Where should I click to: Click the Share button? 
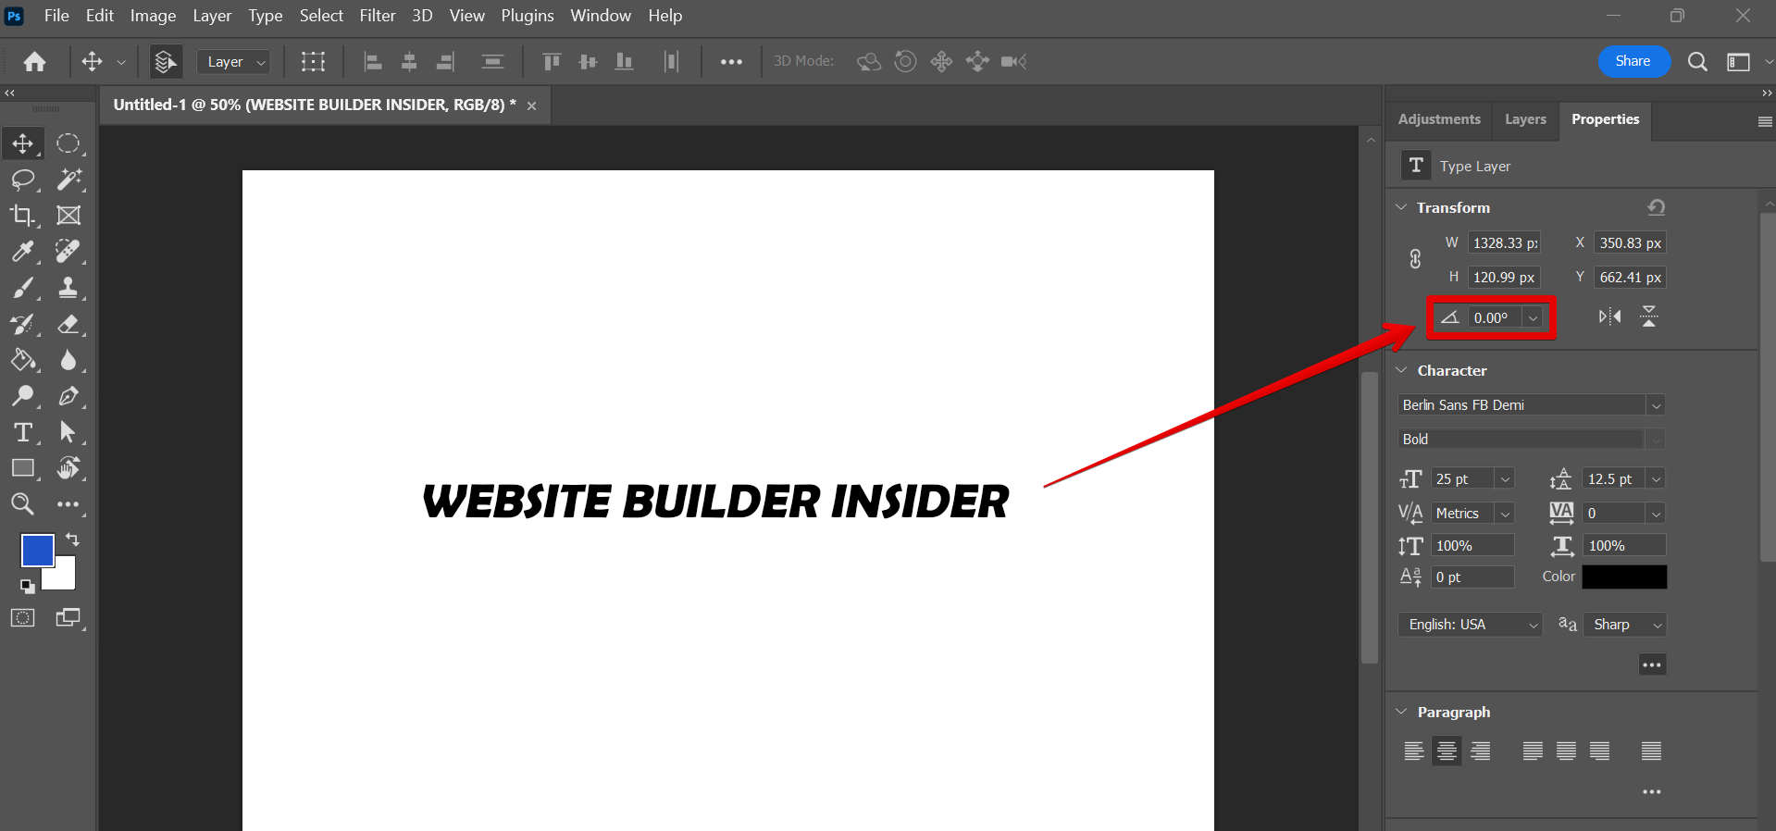pos(1633,61)
